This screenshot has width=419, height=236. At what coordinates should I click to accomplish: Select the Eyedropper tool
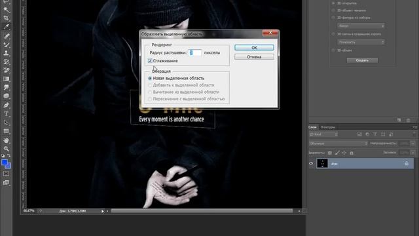click(x=6, y=26)
